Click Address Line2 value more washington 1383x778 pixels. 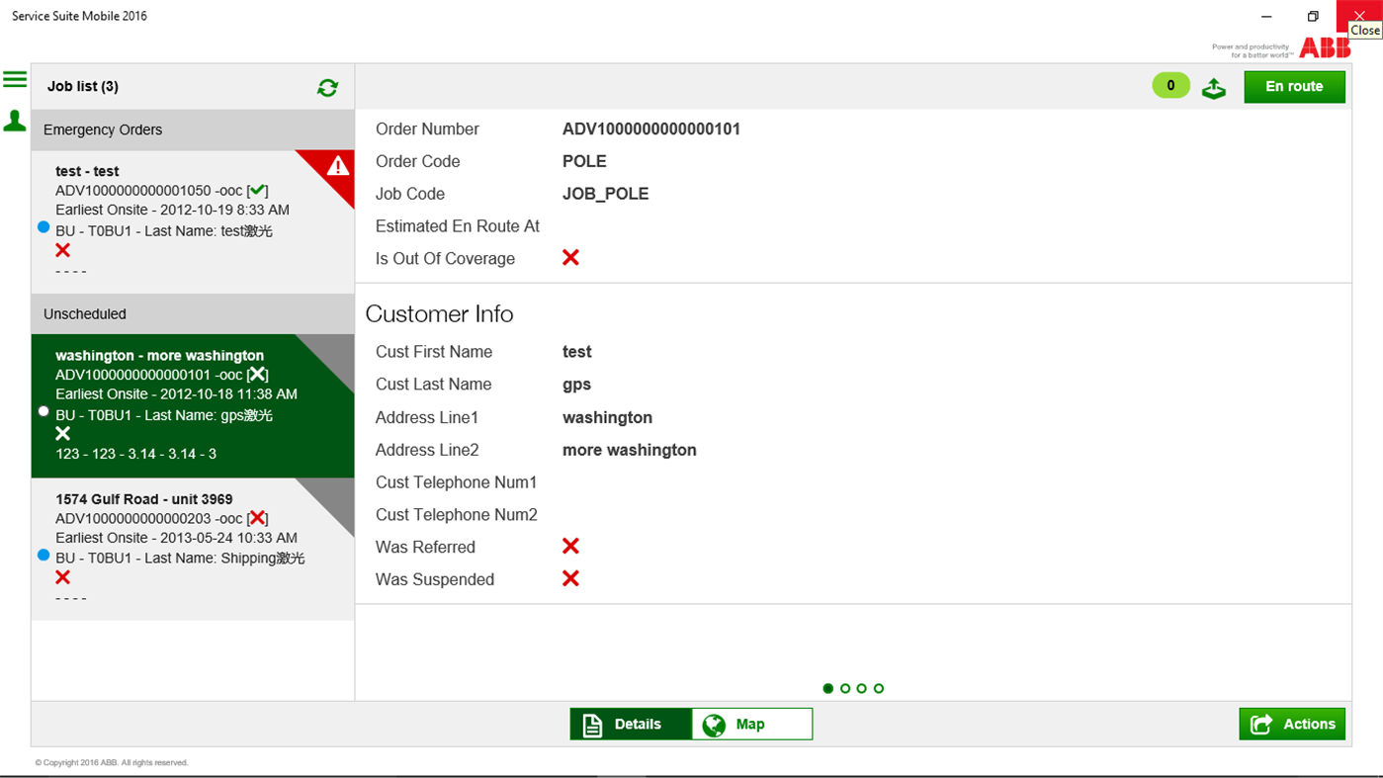coord(630,450)
